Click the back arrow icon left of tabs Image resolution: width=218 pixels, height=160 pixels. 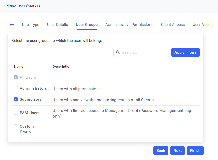12,25
